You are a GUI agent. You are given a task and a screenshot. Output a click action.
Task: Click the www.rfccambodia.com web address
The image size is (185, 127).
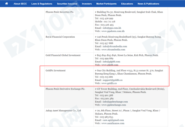pyautogui.click(x=113, y=50)
